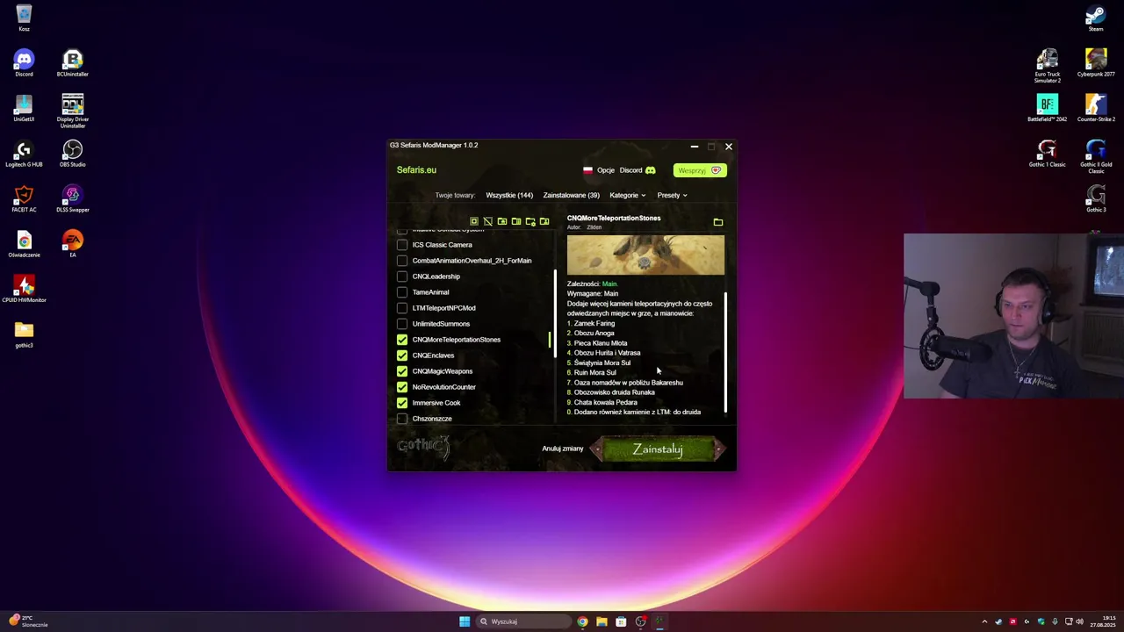
Task: Click the select-all mods toolbar icon
Action: tap(474, 221)
